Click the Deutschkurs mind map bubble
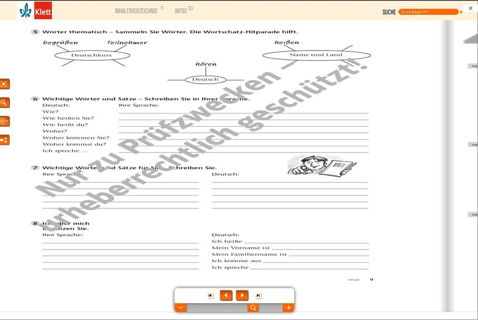The height and width of the screenshot is (320, 478). click(91, 55)
